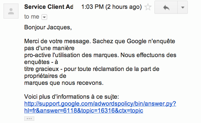Click the "to me" recipient text

coord(32,17)
